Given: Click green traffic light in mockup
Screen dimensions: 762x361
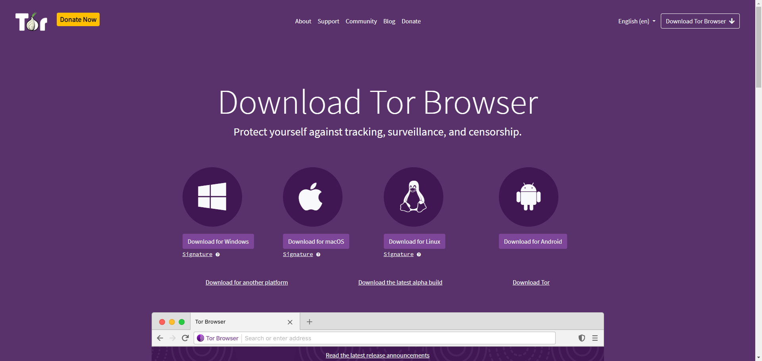Looking at the screenshot, I should click(x=182, y=322).
